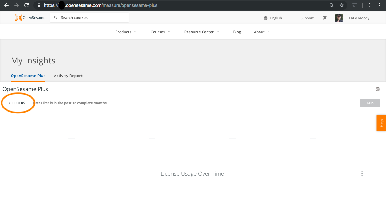Click the browser address bar URL
Screen dimensions: 386x203
(x=101, y=5)
